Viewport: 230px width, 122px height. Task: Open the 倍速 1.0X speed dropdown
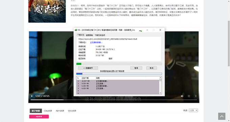[x=193, y=110]
